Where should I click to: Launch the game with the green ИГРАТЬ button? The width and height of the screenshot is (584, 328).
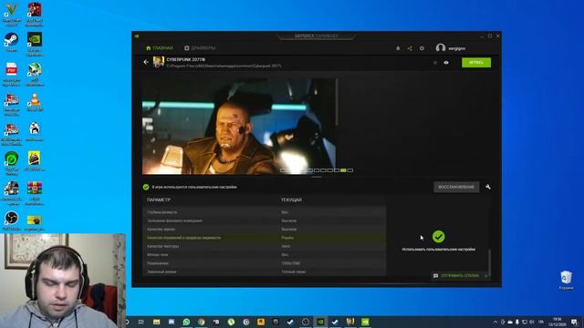coord(476,63)
